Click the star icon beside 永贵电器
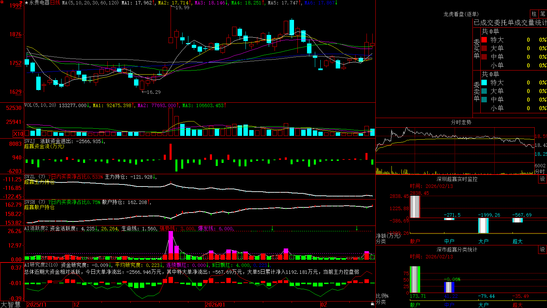The width and height of the screenshot is (547, 308). 27,3
